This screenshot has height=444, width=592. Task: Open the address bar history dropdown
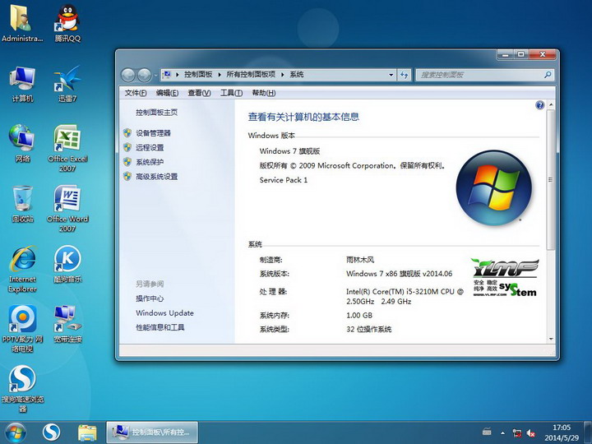pos(391,75)
